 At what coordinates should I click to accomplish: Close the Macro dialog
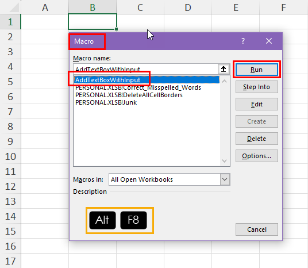[x=269, y=41]
